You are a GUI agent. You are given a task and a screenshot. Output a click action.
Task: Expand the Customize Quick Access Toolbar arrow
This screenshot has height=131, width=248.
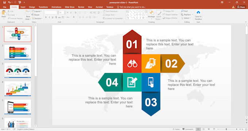24,3
